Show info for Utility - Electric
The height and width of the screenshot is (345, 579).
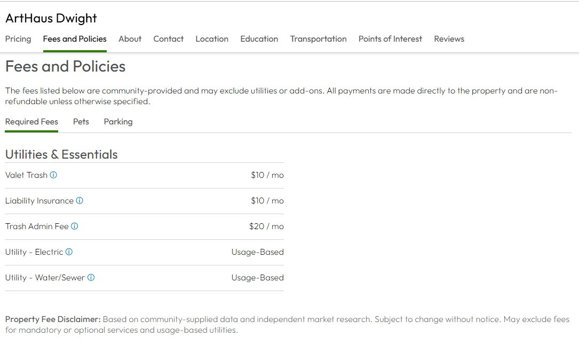pyautogui.click(x=69, y=252)
